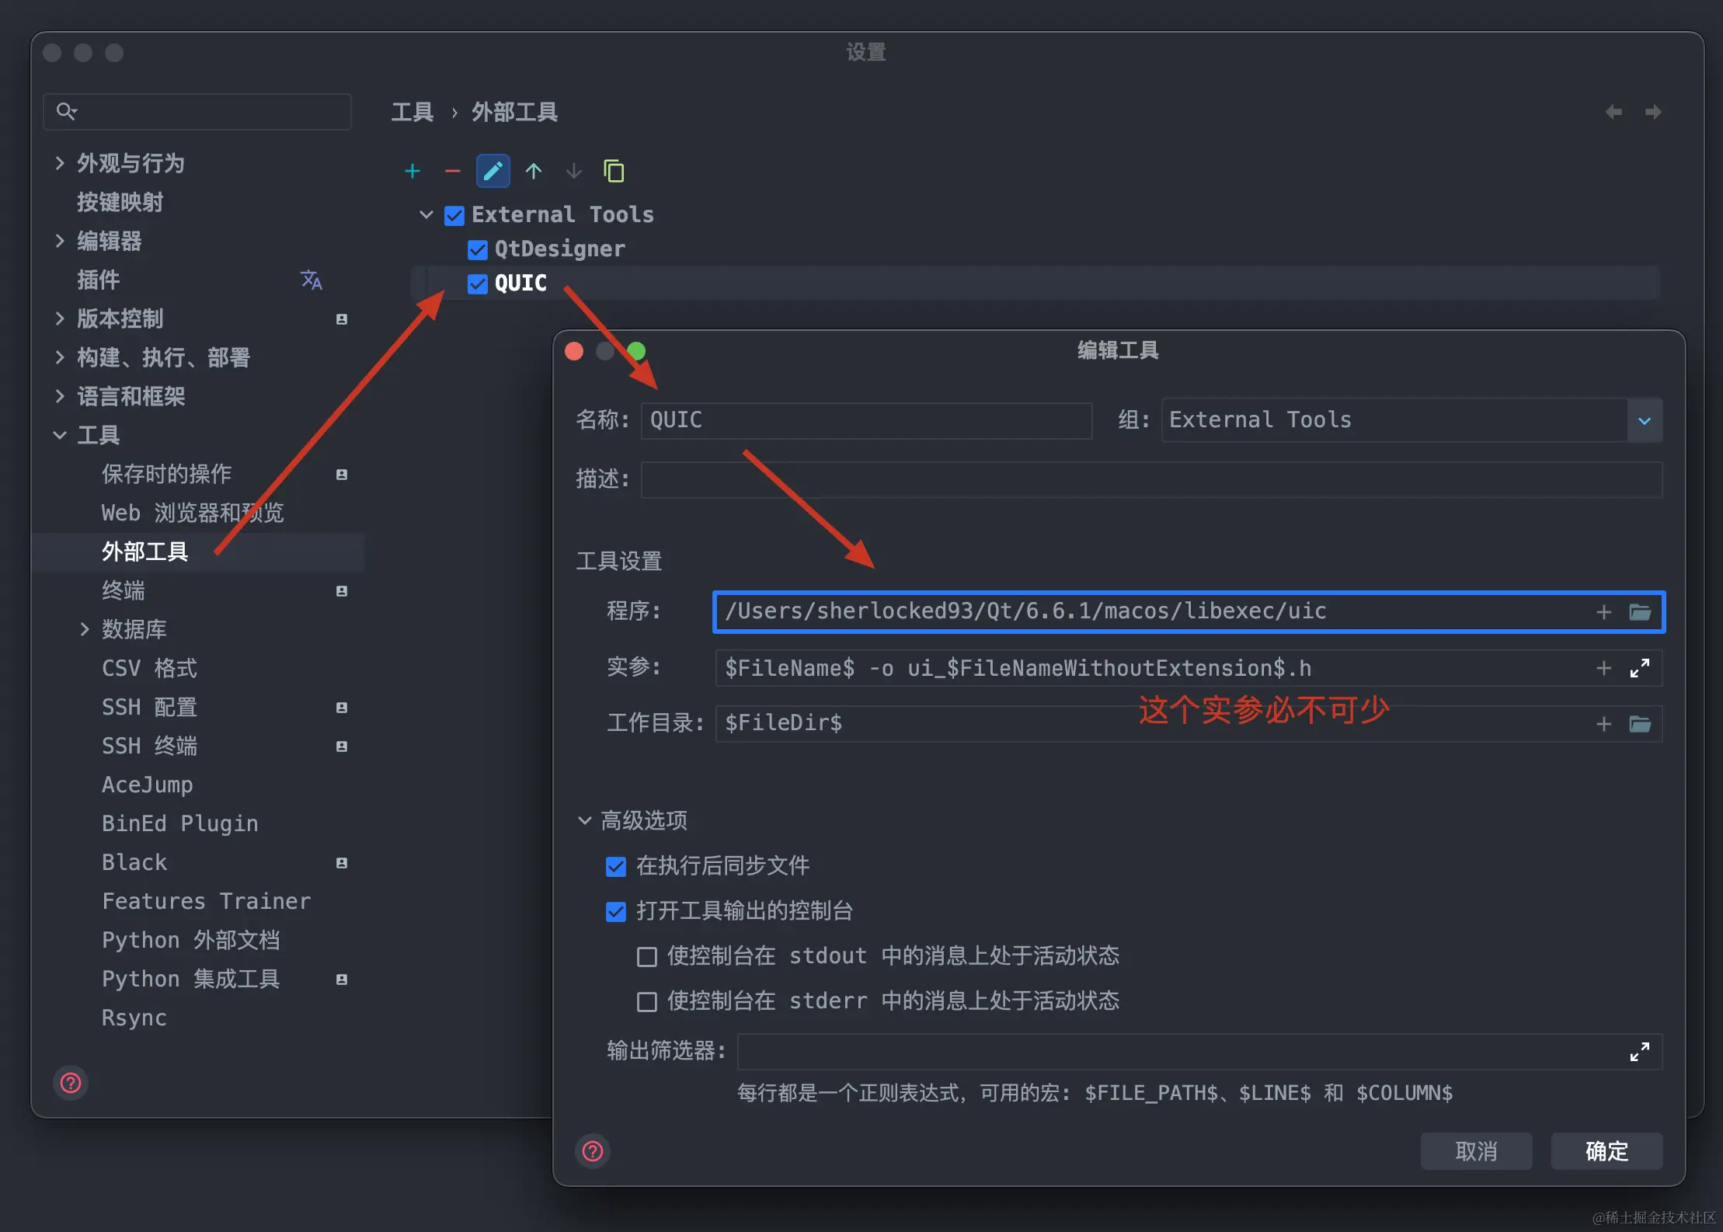The image size is (1723, 1232).
Task: Click the 描述 description input field
Action: pyautogui.click(x=1151, y=479)
